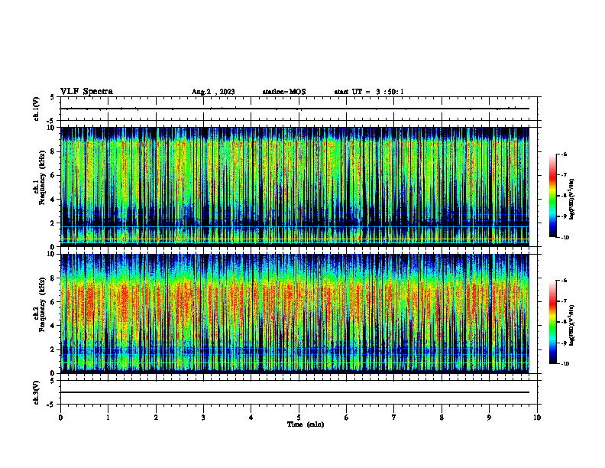Click the "2" kHz tick on ch.2 frequency axis

[x=53, y=349]
